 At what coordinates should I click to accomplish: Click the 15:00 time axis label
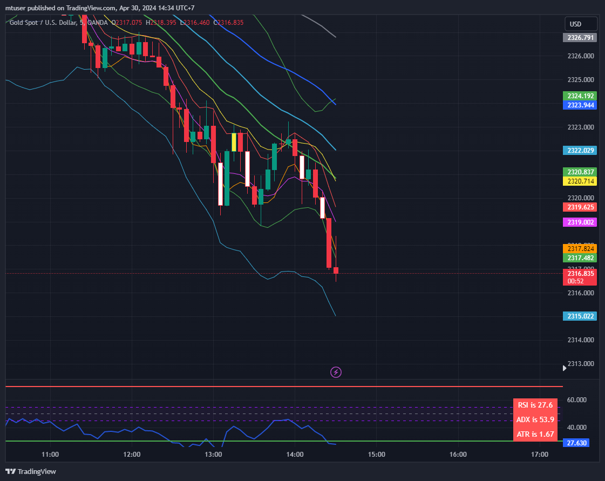tap(376, 455)
